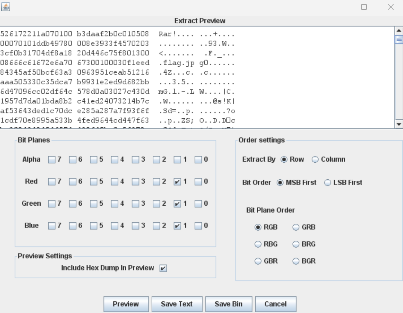Click the '.flag.jp' text in hex dump
The width and height of the screenshot is (403, 313).
[176, 63]
